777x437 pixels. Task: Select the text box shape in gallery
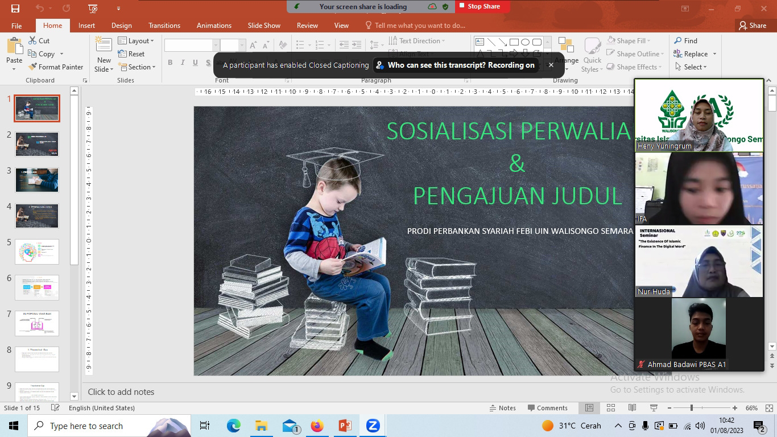[480, 42]
